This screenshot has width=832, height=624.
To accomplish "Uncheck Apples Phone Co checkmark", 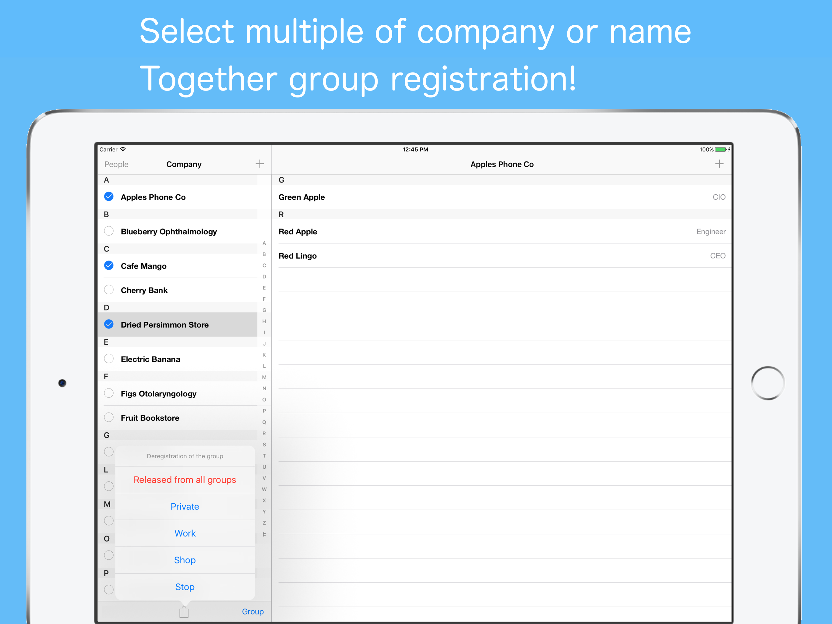I will (109, 197).
